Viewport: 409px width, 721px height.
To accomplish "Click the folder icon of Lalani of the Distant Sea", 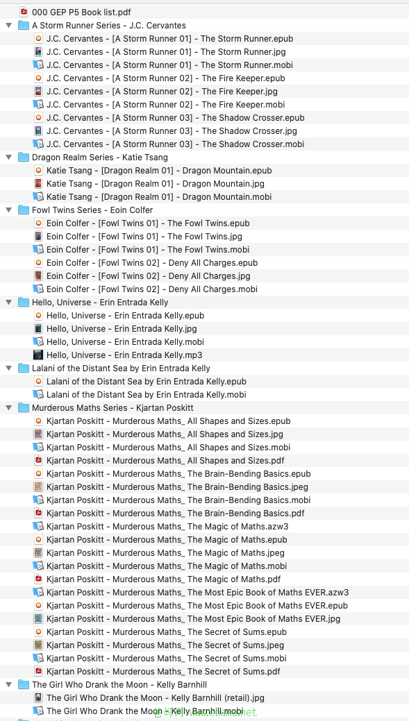I will [x=24, y=368].
